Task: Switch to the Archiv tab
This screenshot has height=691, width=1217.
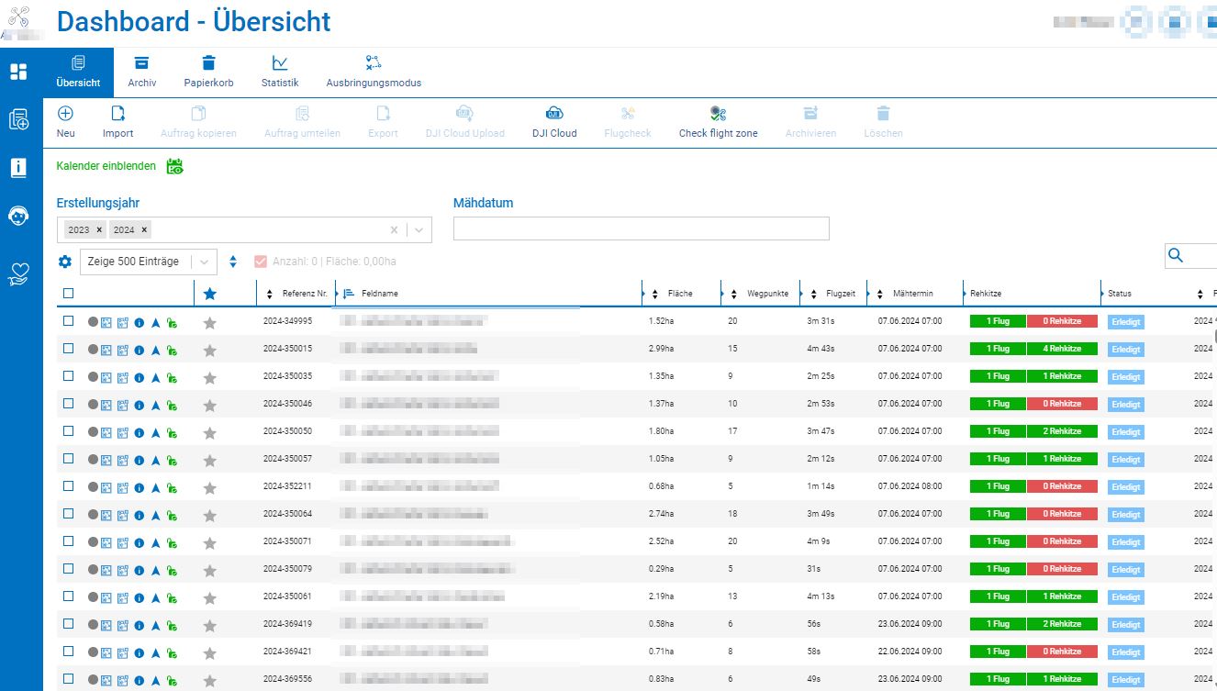Action: [141, 72]
